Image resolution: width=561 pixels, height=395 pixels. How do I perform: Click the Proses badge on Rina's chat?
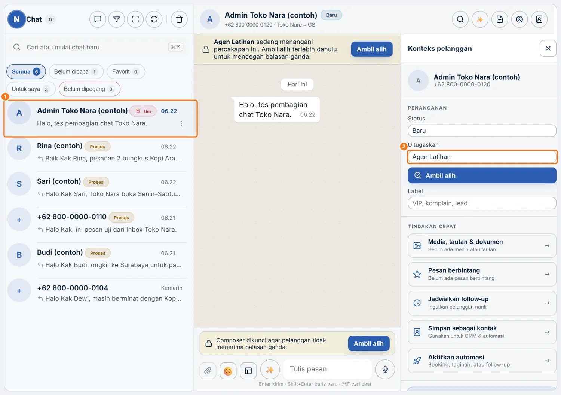coord(97,147)
